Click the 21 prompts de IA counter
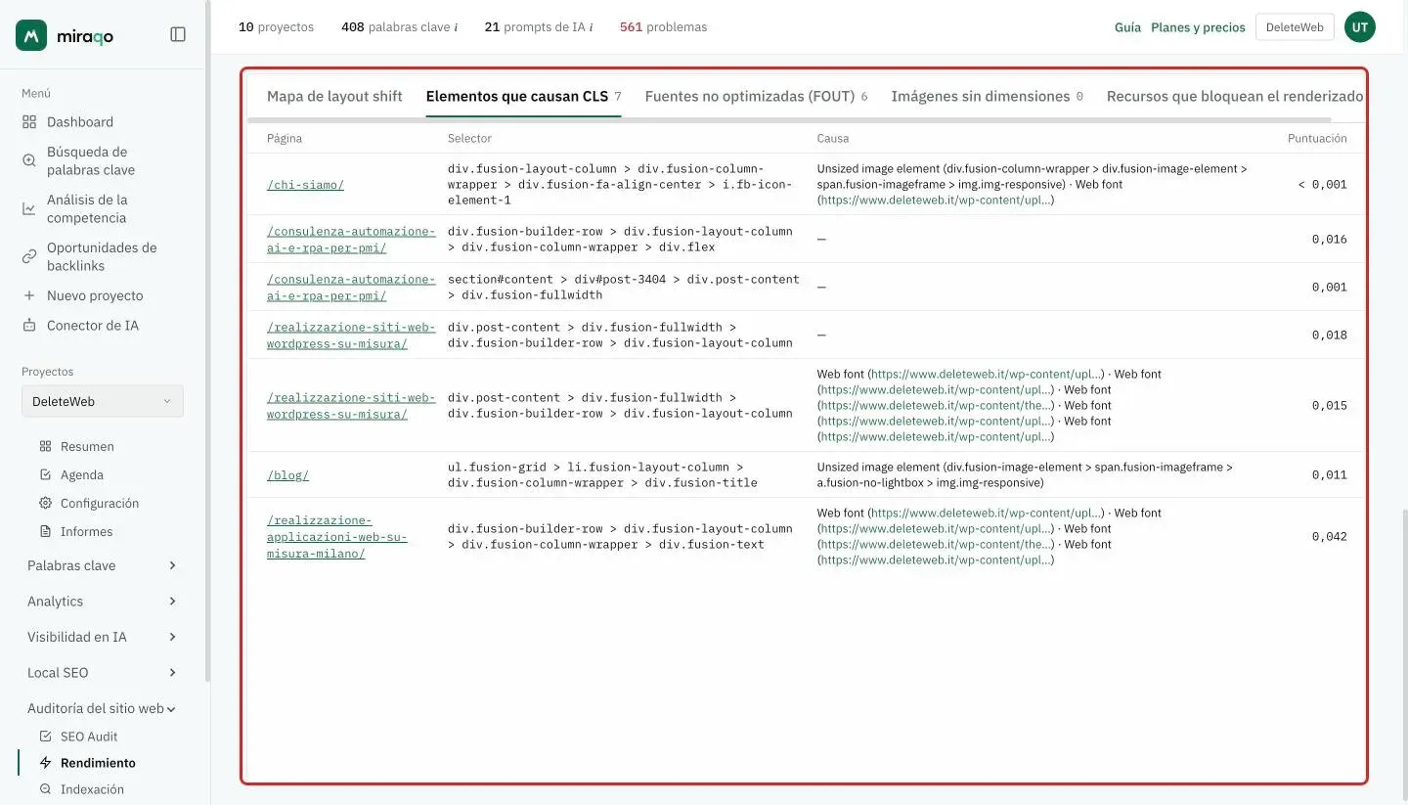 coord(539,27)
